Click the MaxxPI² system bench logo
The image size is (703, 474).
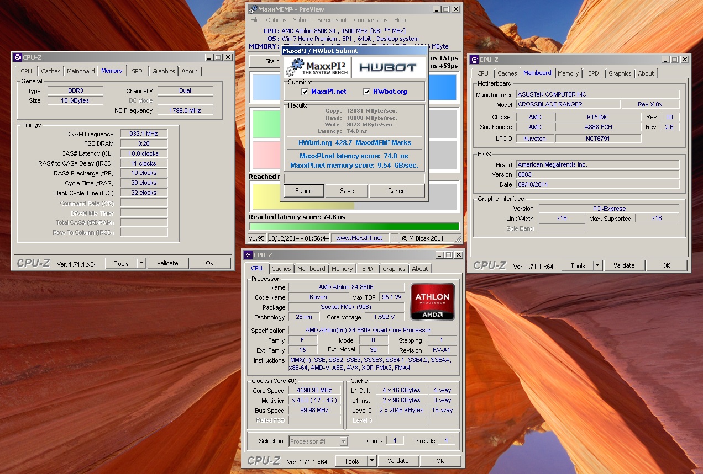[317, 67]
